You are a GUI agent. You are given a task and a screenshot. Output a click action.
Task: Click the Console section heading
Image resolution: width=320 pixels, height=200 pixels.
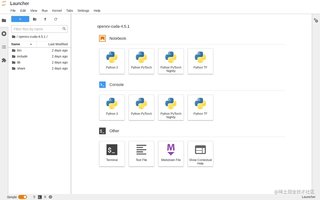[116, 84]
